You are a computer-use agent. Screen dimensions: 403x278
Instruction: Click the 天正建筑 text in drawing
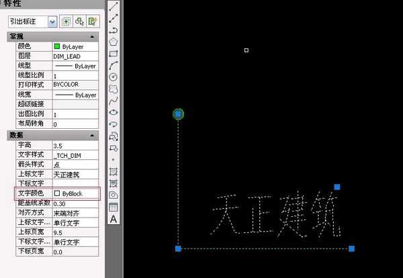click(276, 214)
